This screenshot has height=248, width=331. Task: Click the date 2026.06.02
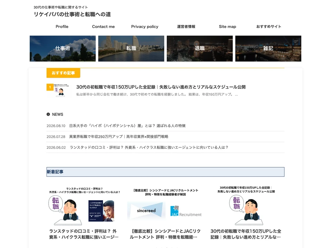(56, 148)
